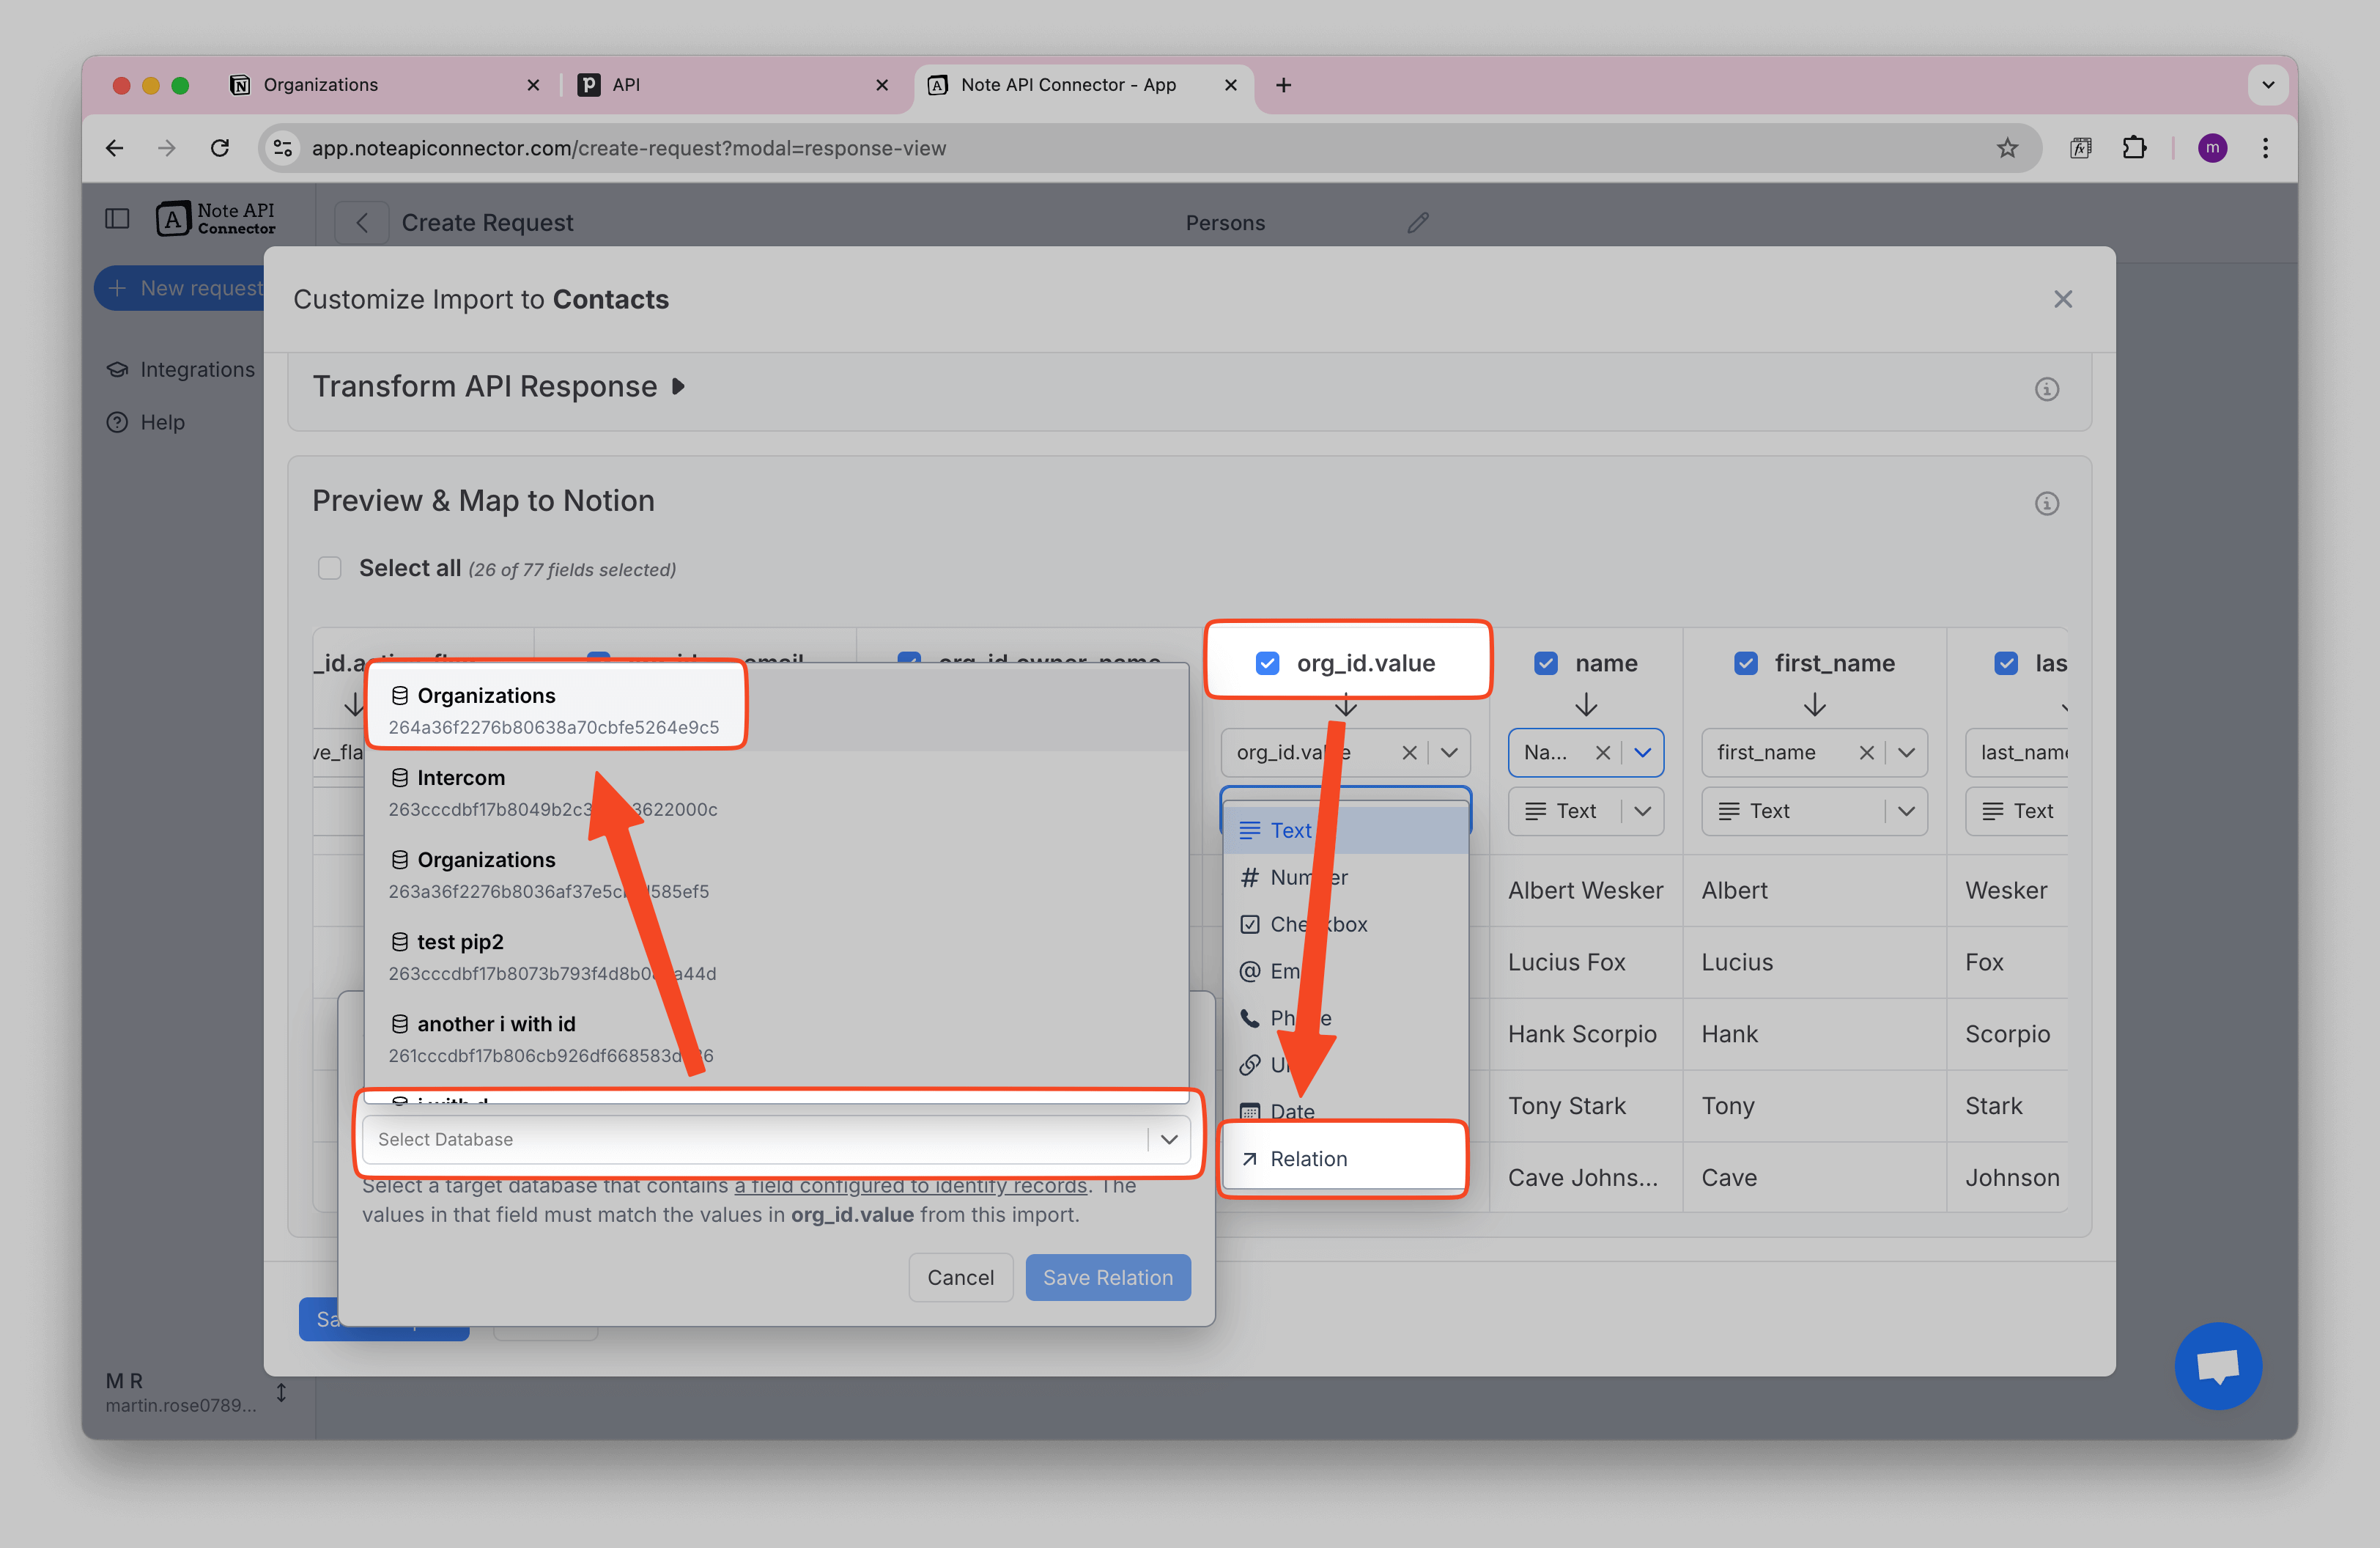Viewport: 2380px width, 1548px height.
Task: Switch to the Organizations browser tab
Action: pos(384,85)
